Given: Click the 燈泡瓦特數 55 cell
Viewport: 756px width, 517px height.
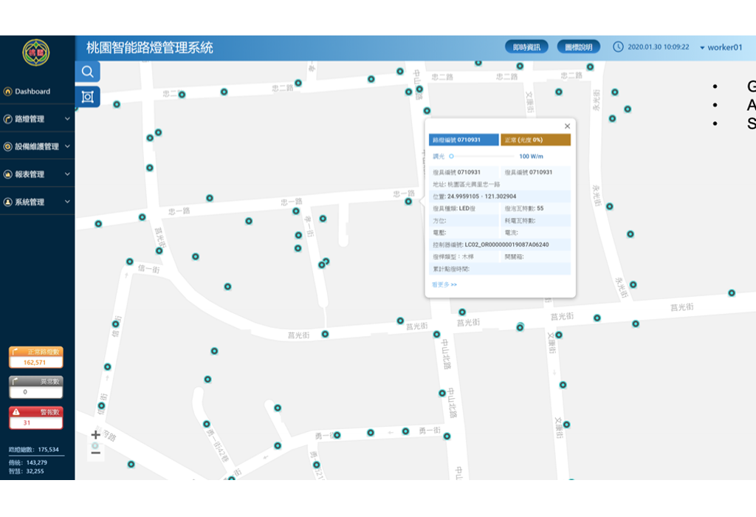Looking at the screenshot, I should [536, 208].
